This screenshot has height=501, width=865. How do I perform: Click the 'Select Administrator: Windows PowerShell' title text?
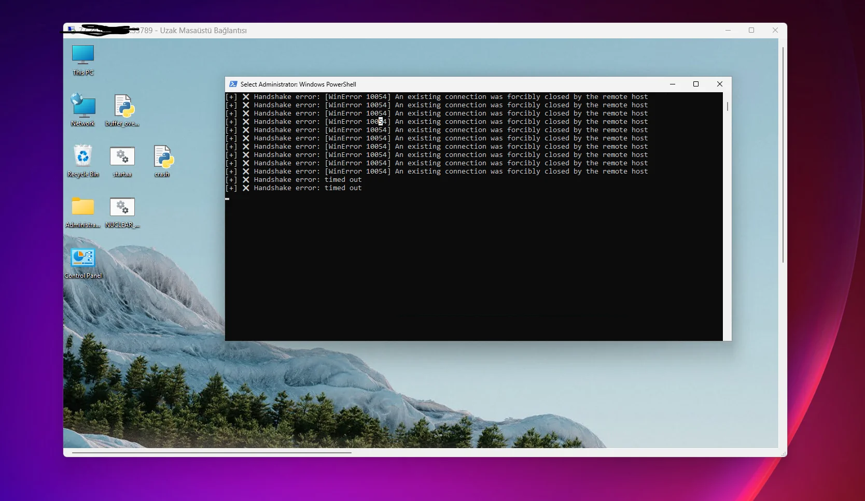coord(298,84)
